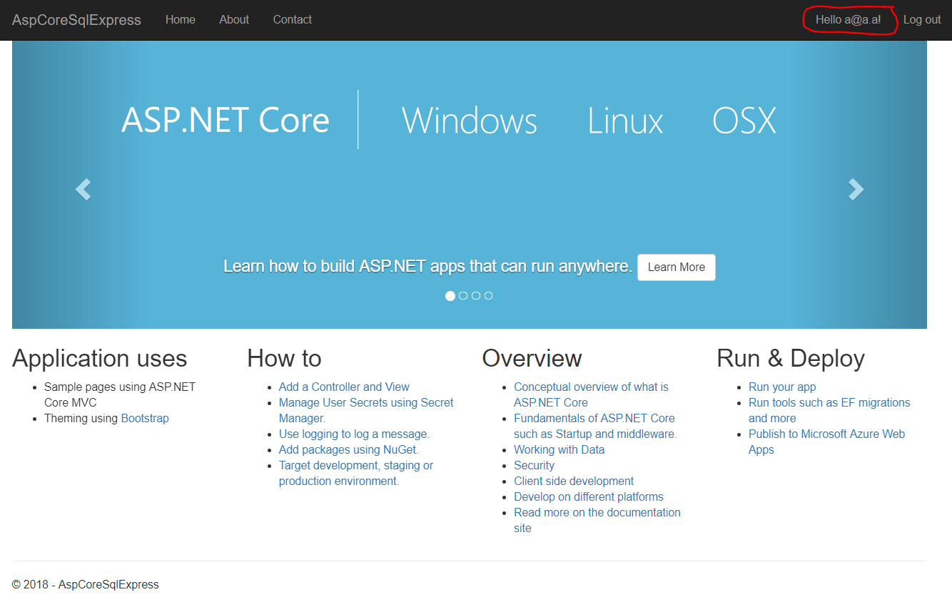The height and width of the screenshot is (607, 952).
Task: Open Manage User Secrets using Secret Manager
Action: coord(366,402)
